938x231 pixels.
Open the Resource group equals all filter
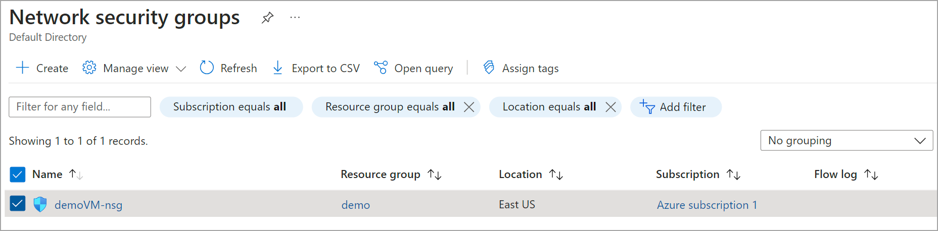point(390,107)
